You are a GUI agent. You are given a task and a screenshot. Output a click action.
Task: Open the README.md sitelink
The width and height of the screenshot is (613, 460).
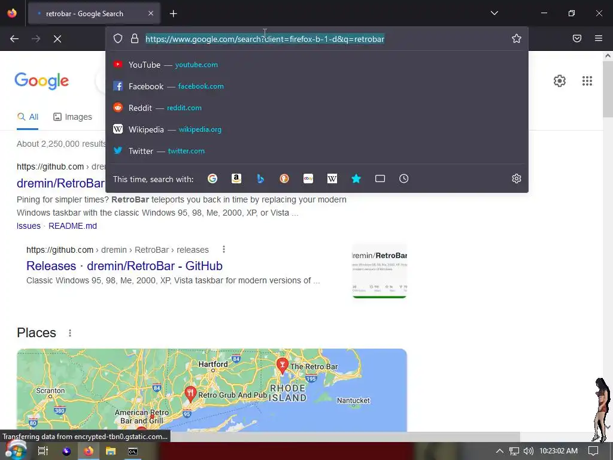point(72,226)
